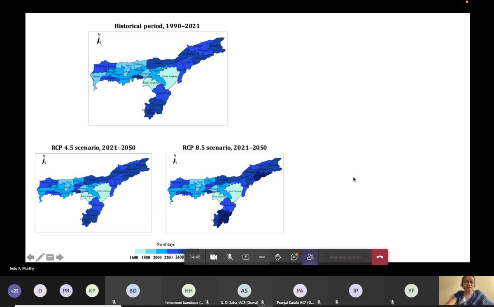Turn on the camera in meeting toolbar
Image resolution: width=494 pixels, height=307 pixels.
pyautogui.click(x=214, y=257)
